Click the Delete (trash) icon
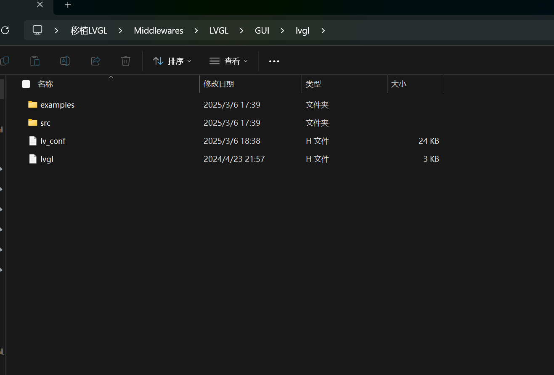Screen dimensions: 554x375 point(126,61)
